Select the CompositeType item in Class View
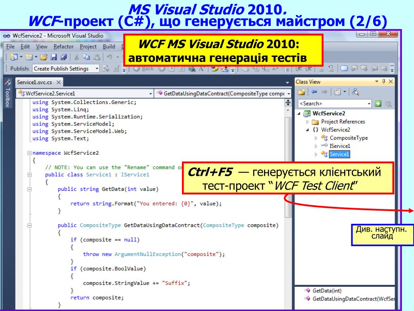Image resolution: width=414 pixels, height=311 pixels. tap(349, 138)
